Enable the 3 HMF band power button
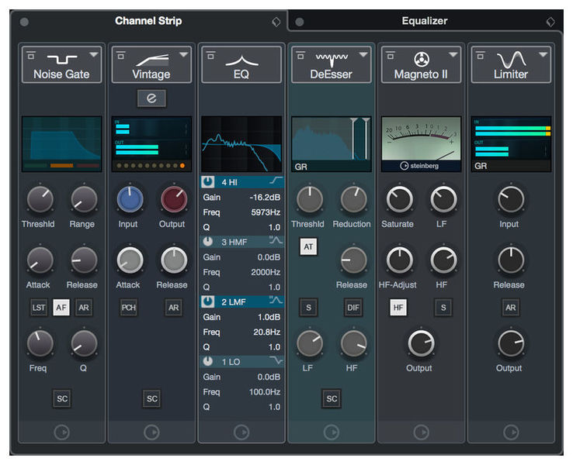This screenshot has width=573, height=465. [x=210, y=241]
